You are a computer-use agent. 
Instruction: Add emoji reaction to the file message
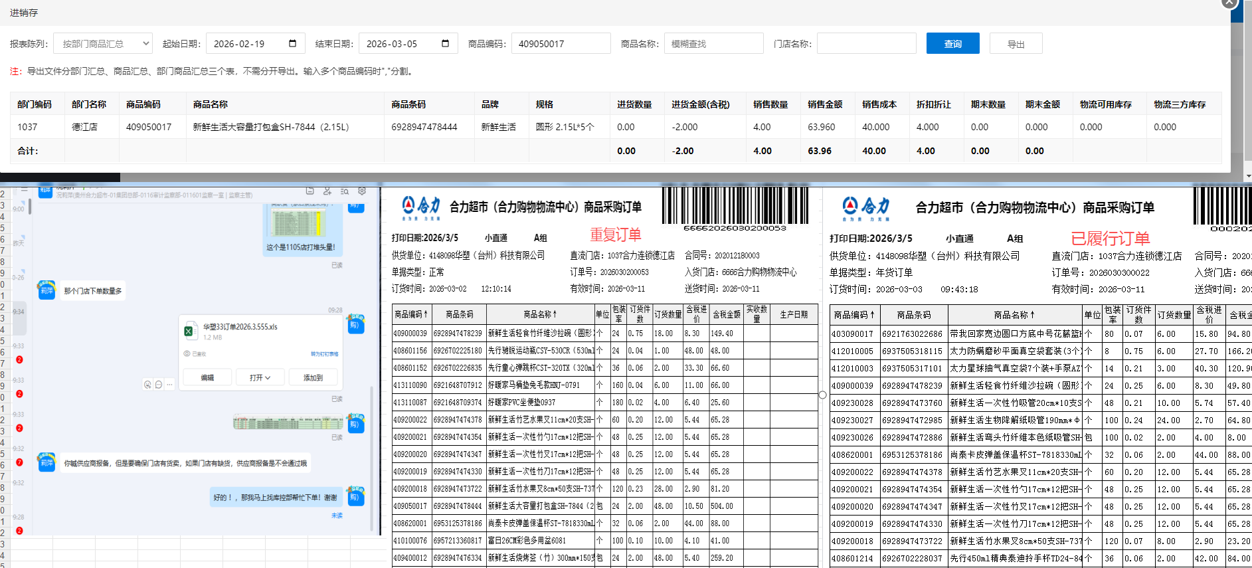pos(147,385)
